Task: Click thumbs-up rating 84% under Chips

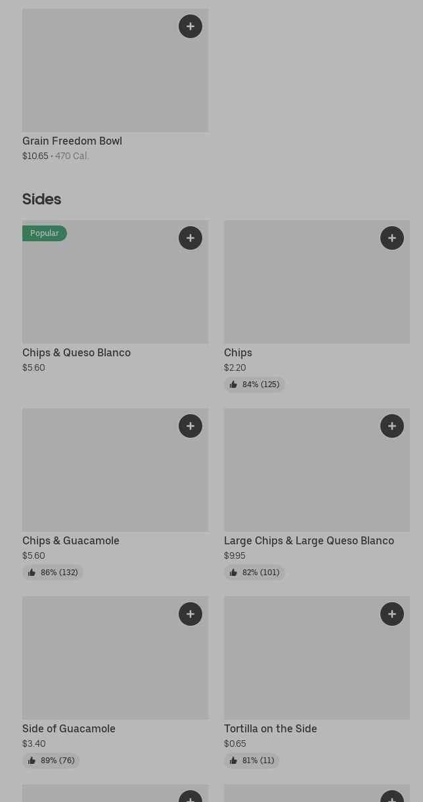Action: click(254, 385)
